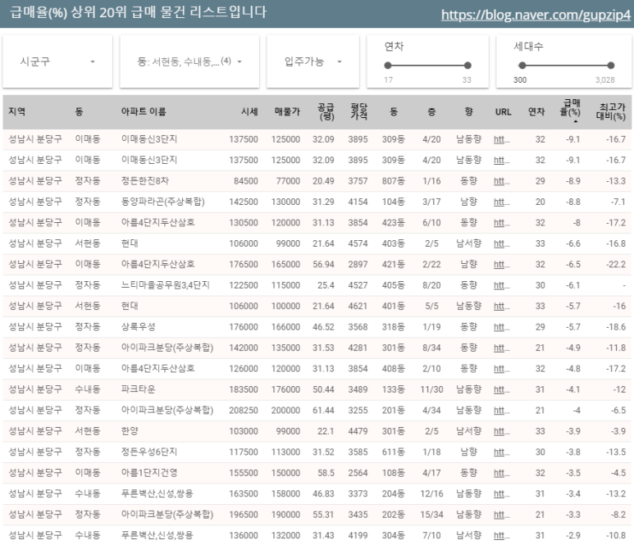This screenshot has height=545, width=634.
Task: Click 매물가 value 158000
Action: pos(285,493)
